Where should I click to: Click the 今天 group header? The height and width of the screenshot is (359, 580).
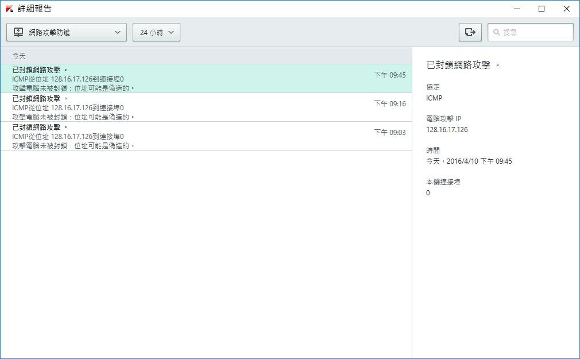[206, 56]
